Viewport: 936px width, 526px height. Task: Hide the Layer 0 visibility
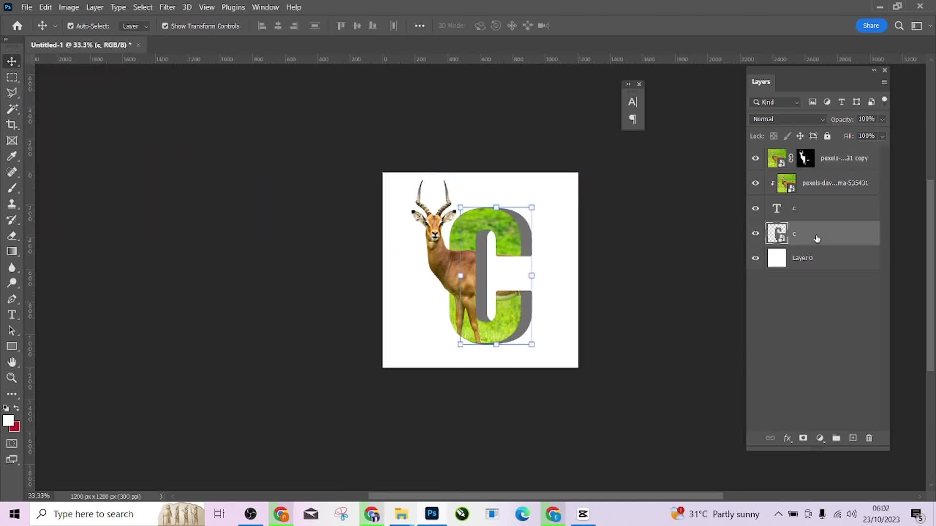[757, 258]
